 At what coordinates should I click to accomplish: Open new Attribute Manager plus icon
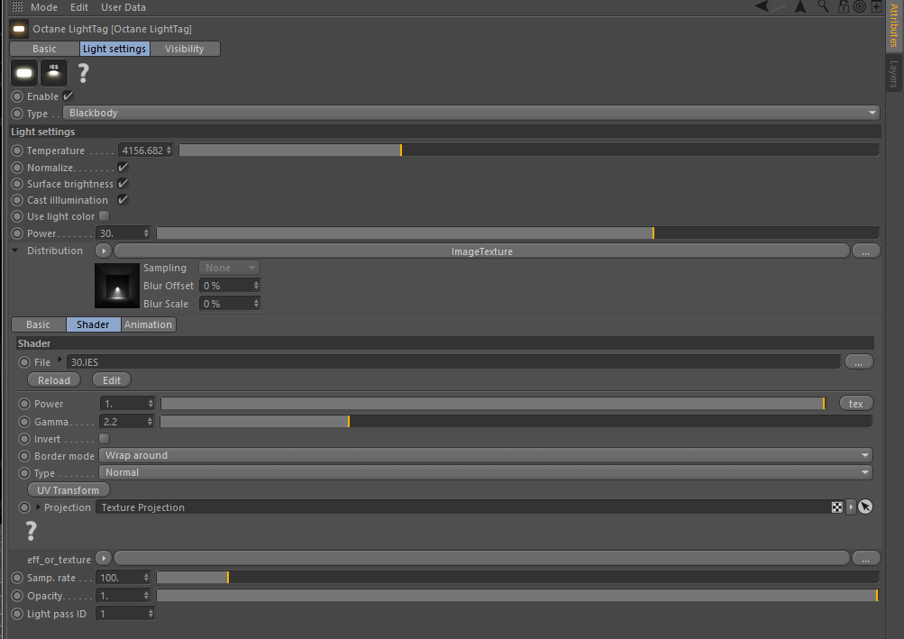pyautogui.click(x=876, y=6)
